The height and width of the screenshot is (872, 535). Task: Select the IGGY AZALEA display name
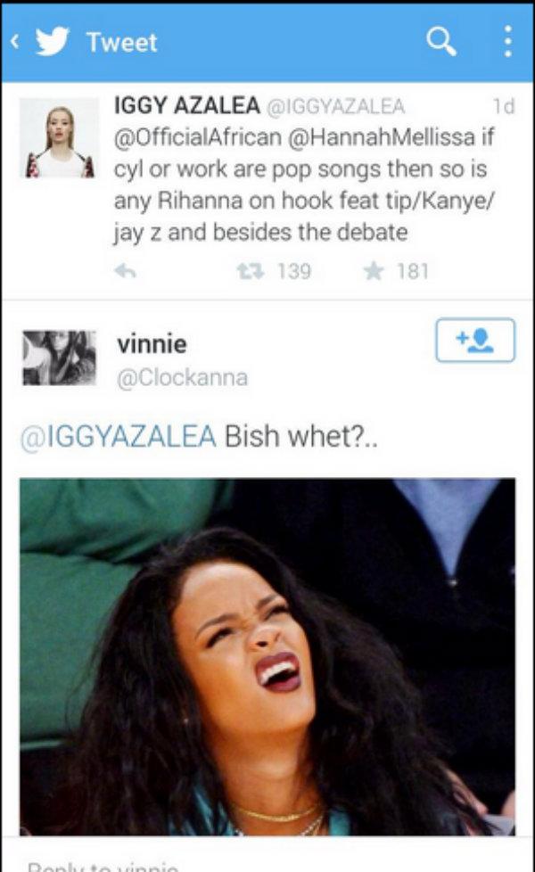coord(187,106)
